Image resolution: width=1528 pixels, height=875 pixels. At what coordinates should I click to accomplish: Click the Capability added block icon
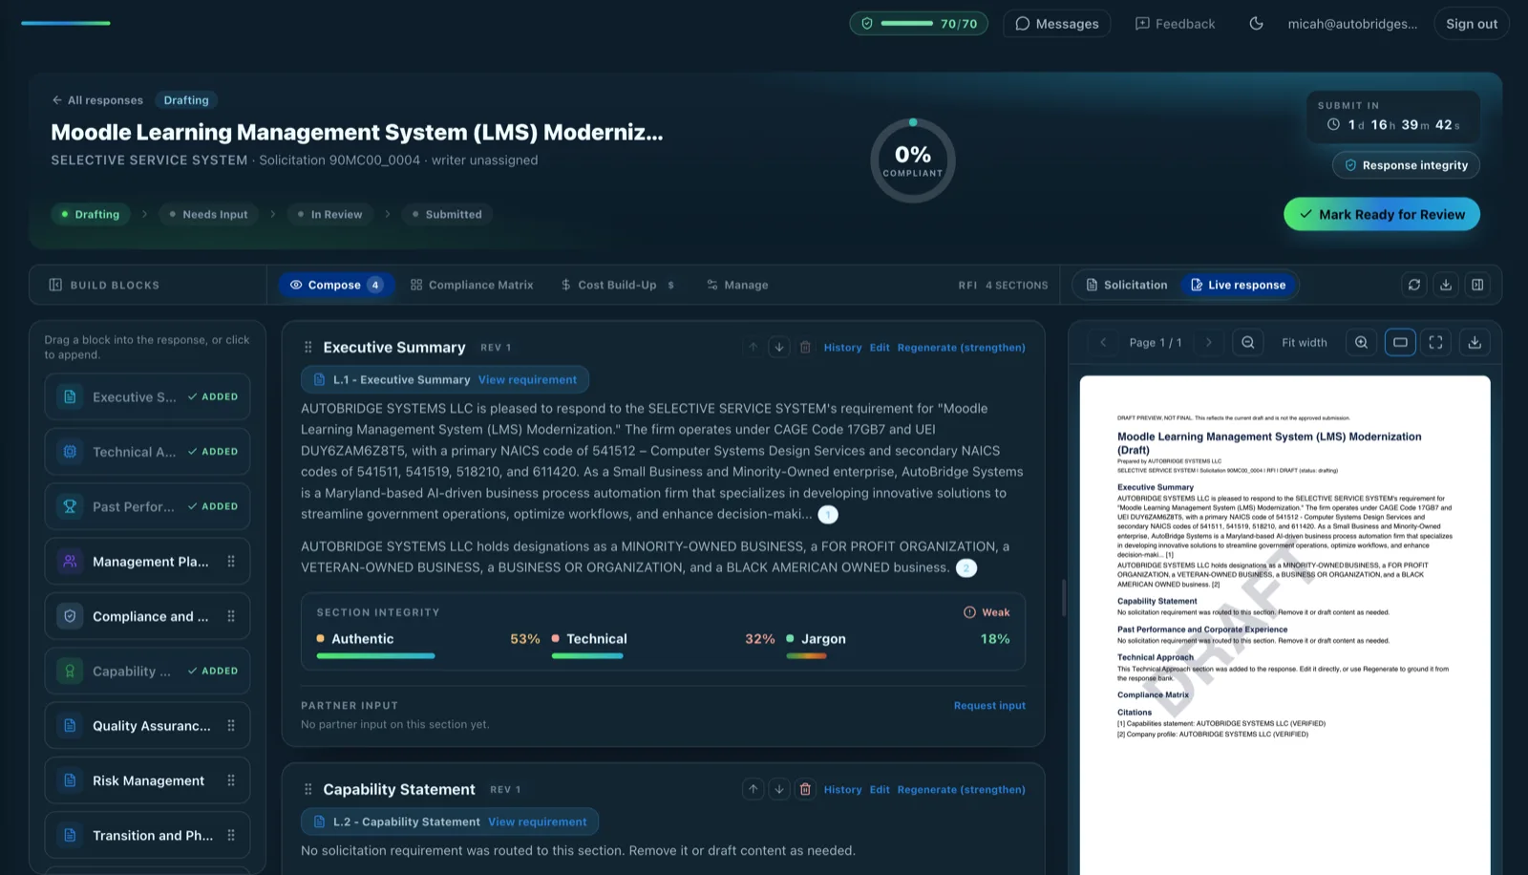[70, 671]
